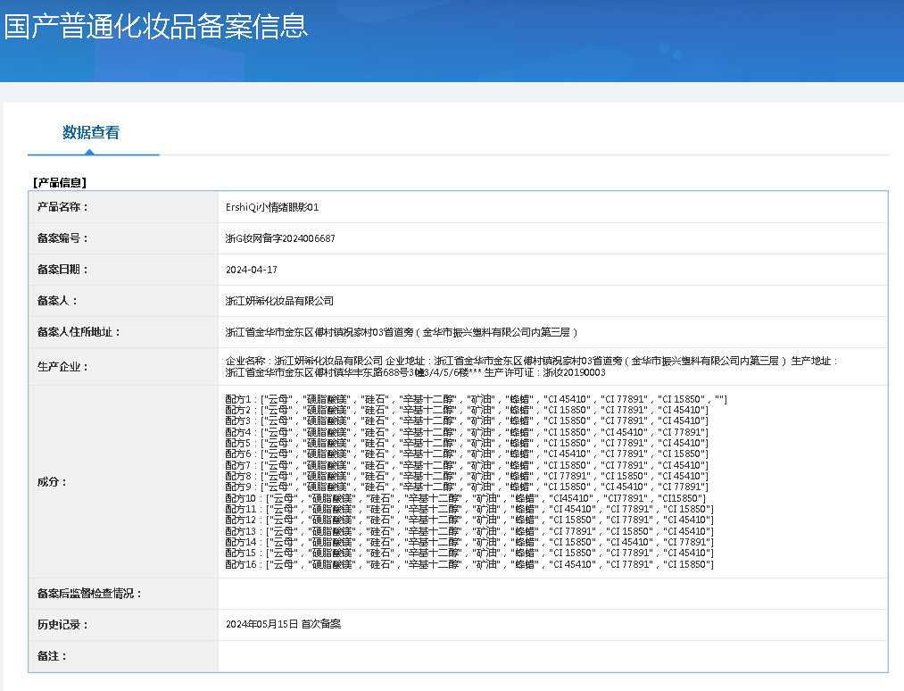Viewport: 904px width, 691px height.
Task: Open the 数据查看 tab
Action: click(91, 133)
